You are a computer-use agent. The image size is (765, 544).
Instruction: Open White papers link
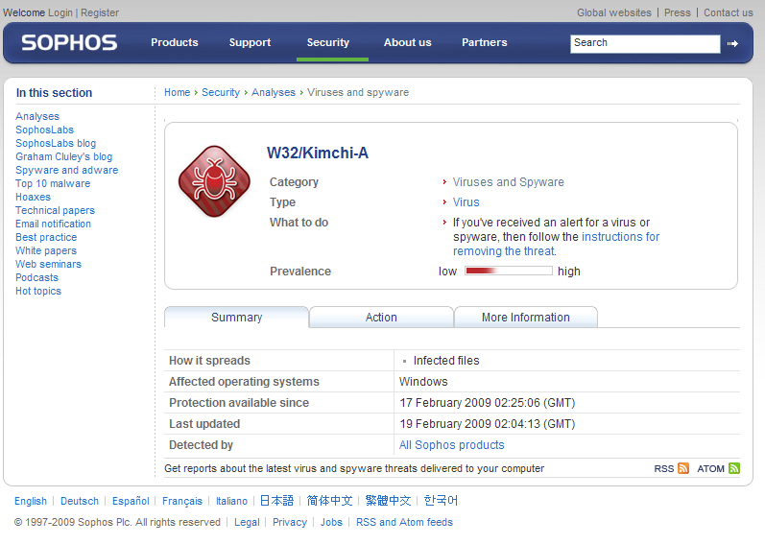tap(46, 250)
